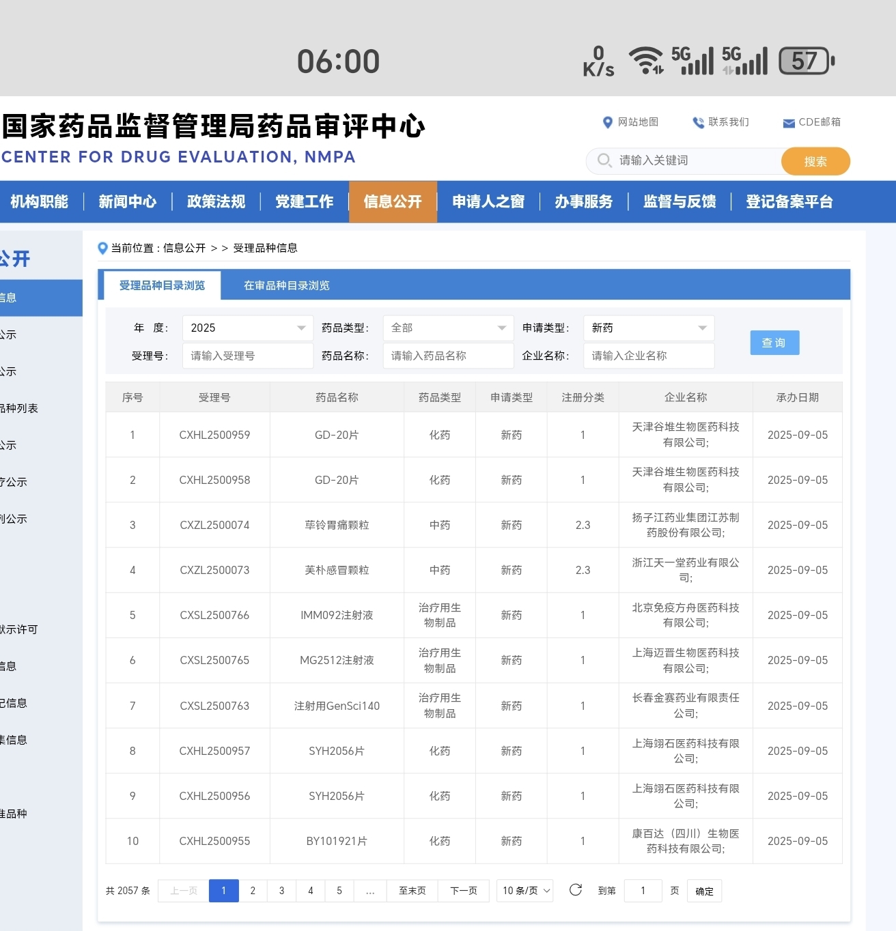Open the 年度 2025 dropdown

pos(247,328)
